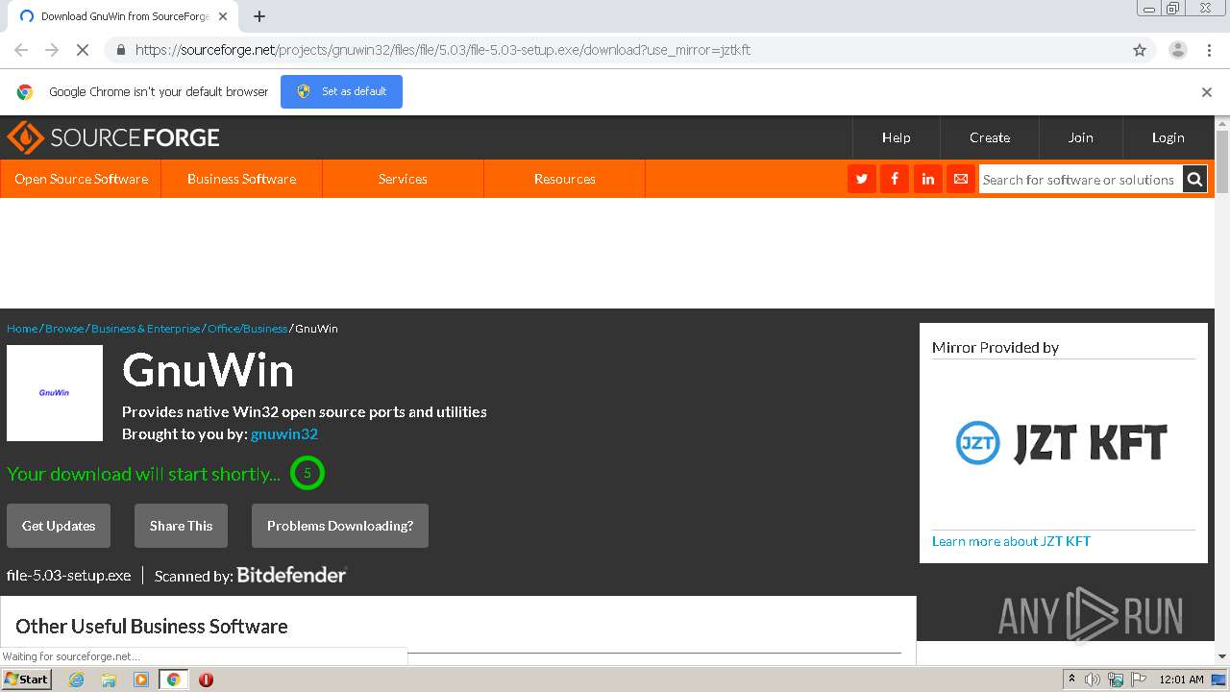Viewport: 1230px width, 692px height.
Task: Click Get Updates button
Action: click(x=59, y=526)
